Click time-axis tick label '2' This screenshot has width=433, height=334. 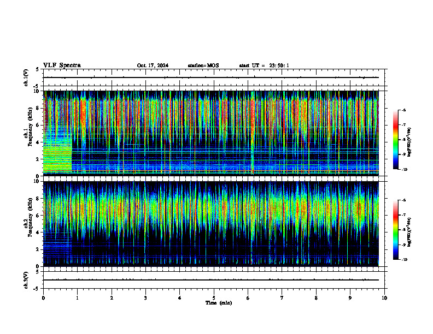pyautogui.click(x=112, y=298)
